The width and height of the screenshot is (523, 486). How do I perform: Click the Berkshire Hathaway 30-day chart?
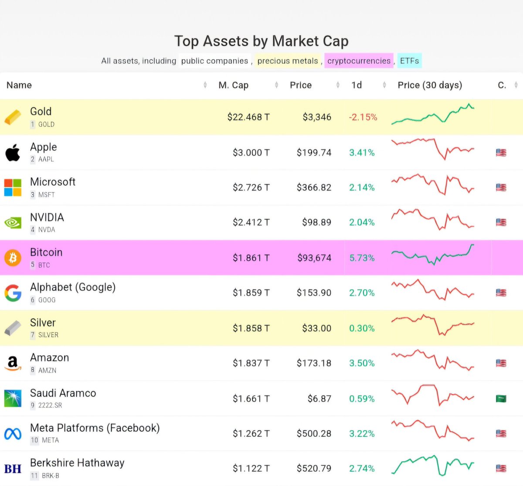click(433, 466)
